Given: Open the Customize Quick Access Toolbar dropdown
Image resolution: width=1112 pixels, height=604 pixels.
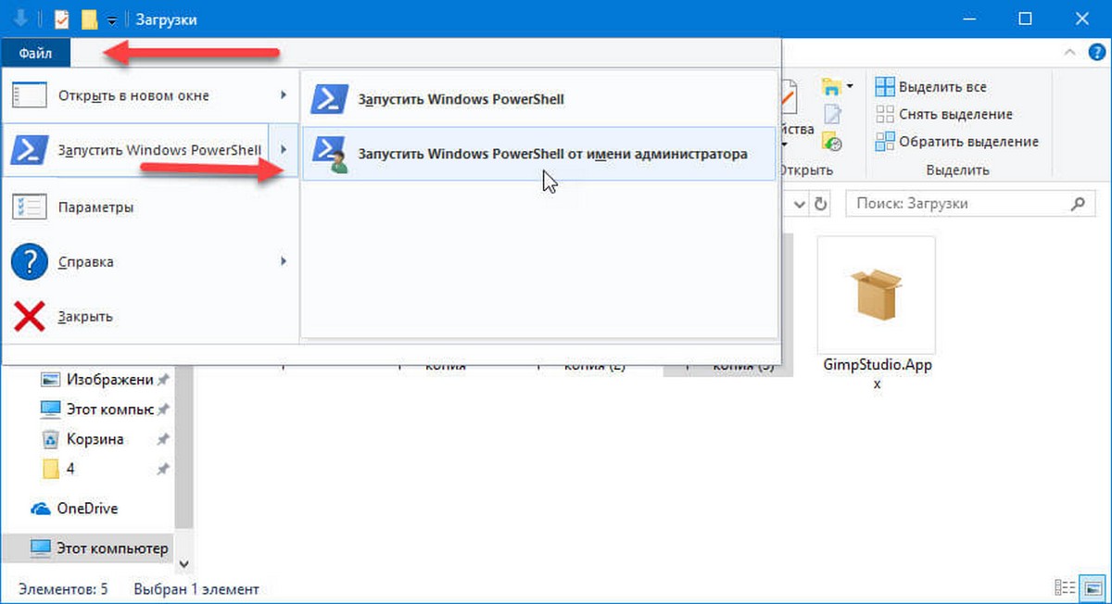Looking at the screenshot, I should click(x=111, y=20).
